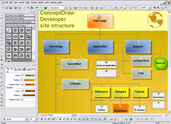The width and height of the screenshot is (171, 124).
Task: Toggle Underline text formatting
Action: (67, 119)
